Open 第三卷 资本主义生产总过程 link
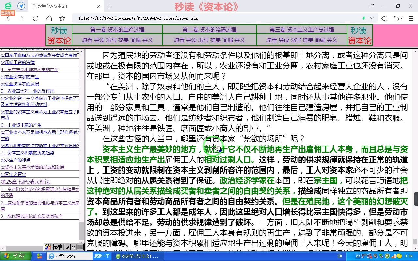Viewport: 418px width, 261px height. click(302, 29)
